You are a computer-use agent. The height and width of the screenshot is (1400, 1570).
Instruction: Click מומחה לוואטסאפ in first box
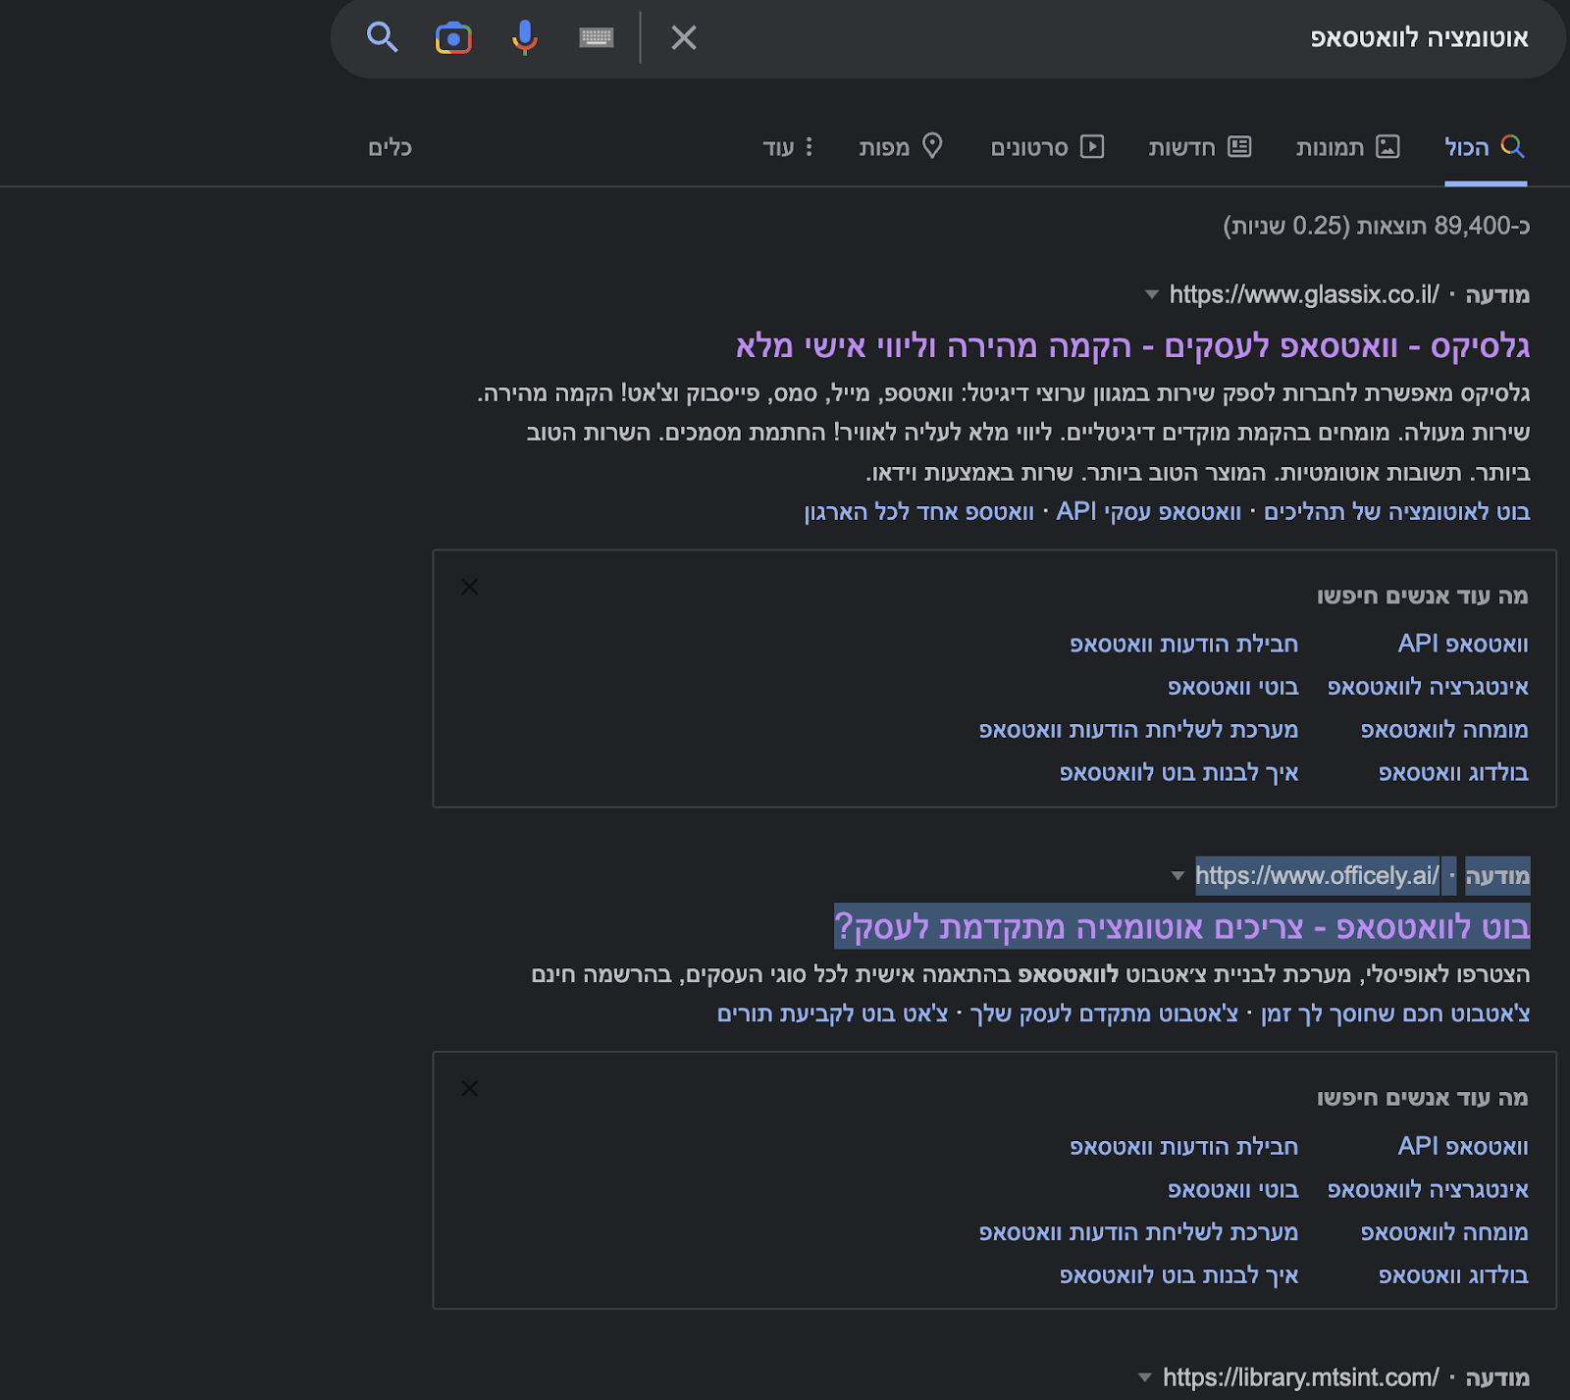(x=1444, y=730)
